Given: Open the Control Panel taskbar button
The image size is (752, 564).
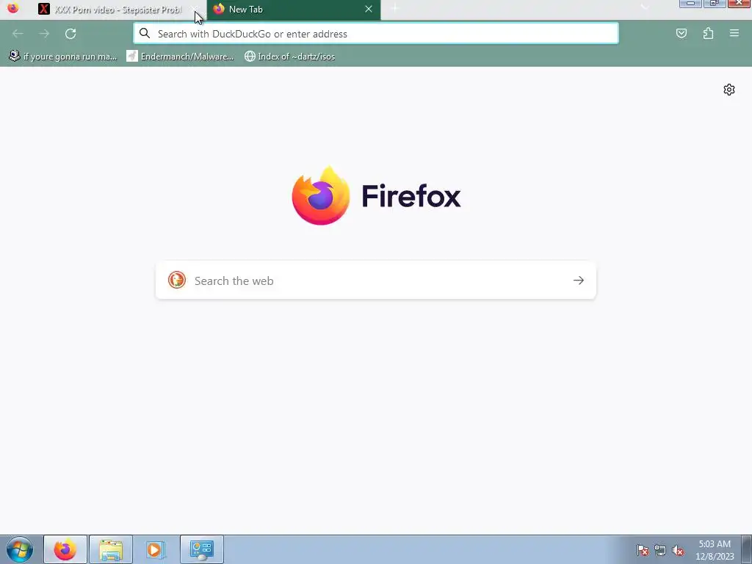Looking at the screenshot, I should [x=201, y=549].
